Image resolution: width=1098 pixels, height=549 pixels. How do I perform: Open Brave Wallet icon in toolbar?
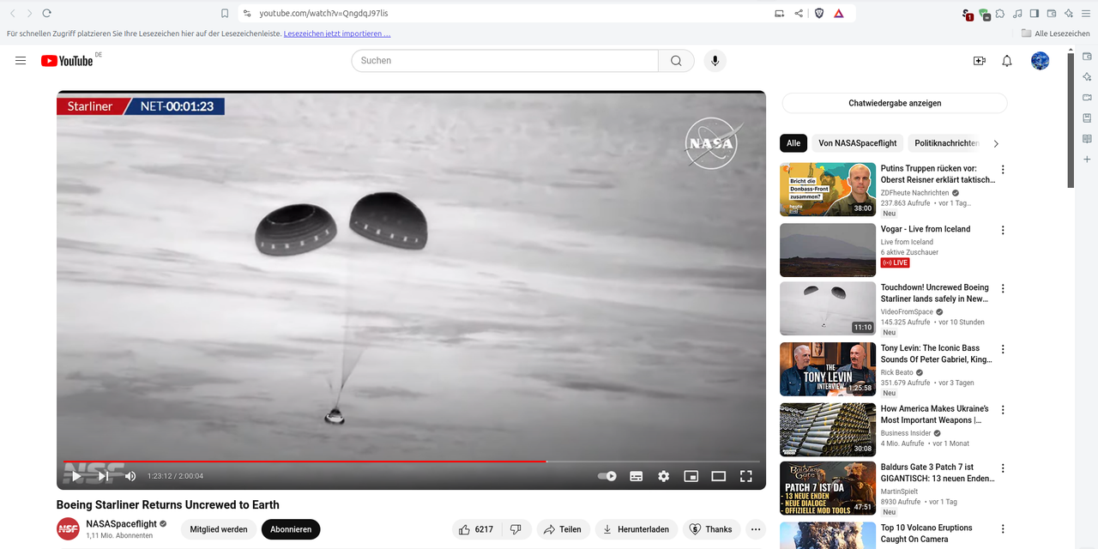pos(1052,13)
